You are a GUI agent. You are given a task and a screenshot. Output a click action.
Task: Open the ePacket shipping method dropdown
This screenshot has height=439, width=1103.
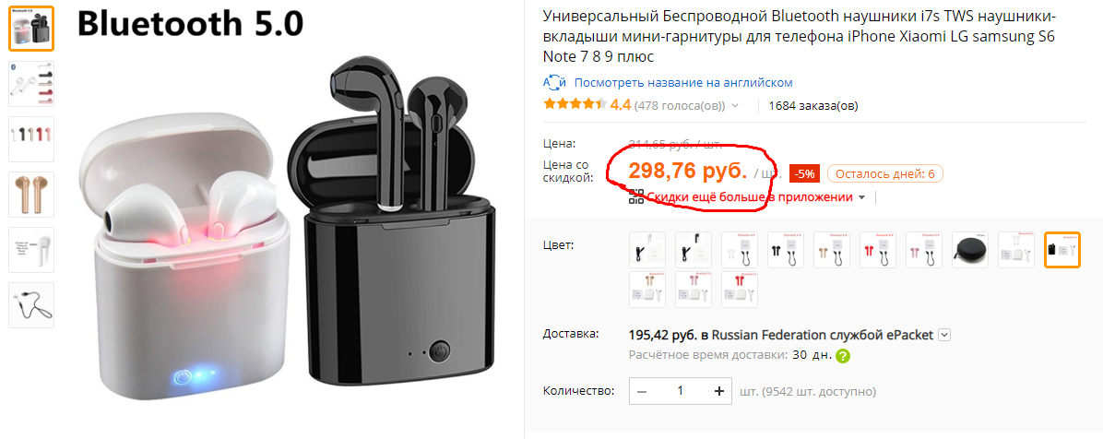click(944, 335)
